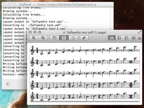Click the spinning progress indicator
Viewport: 144px width, 108px height.
[8, 84]
